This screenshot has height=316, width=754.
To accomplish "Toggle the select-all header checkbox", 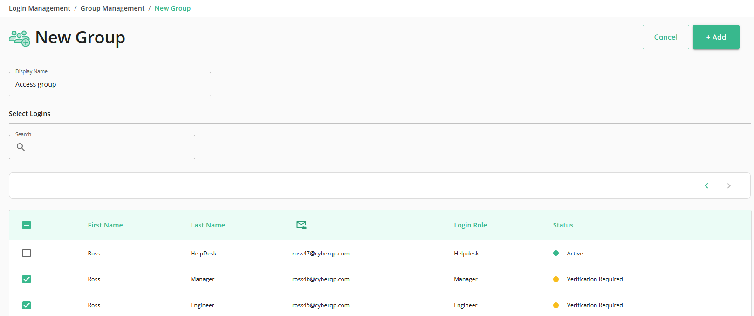I will click(x=27, y=225).
